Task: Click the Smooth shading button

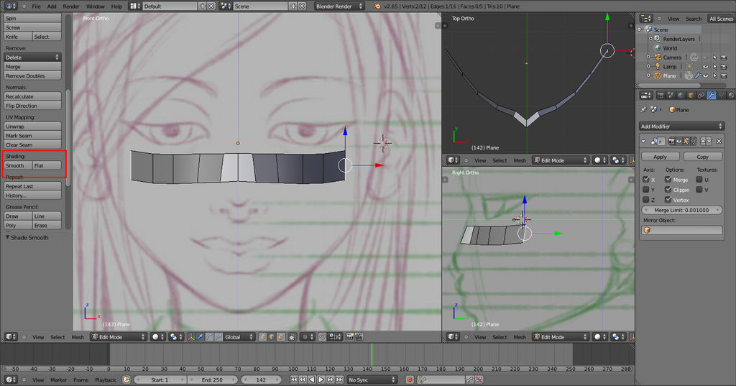Action: pyautogui.click(x=17, y=165)
